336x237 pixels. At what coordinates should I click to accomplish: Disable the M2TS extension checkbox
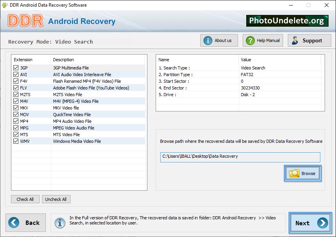click(x=16, y=95)
